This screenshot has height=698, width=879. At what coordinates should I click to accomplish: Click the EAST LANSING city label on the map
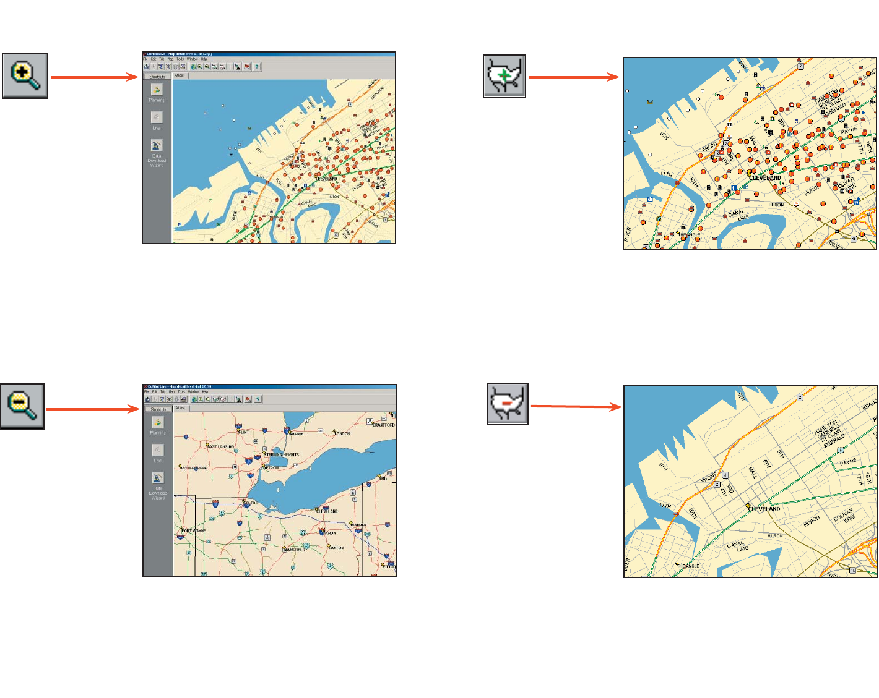[x=222, y=446]
